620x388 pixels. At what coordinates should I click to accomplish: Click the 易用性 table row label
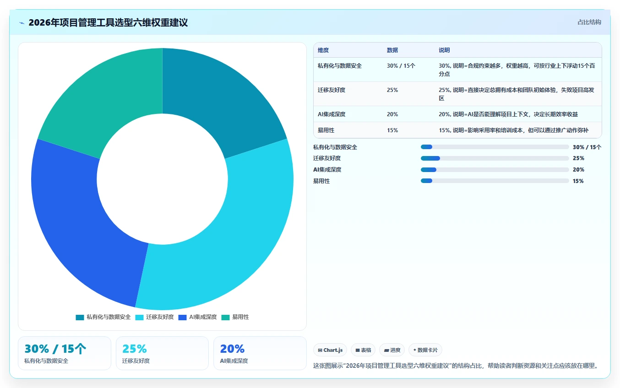[326, 130]
